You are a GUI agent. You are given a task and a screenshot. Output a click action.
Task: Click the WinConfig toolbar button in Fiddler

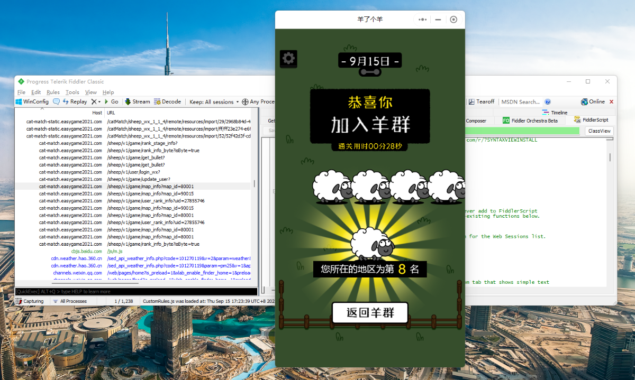(32, 101)
